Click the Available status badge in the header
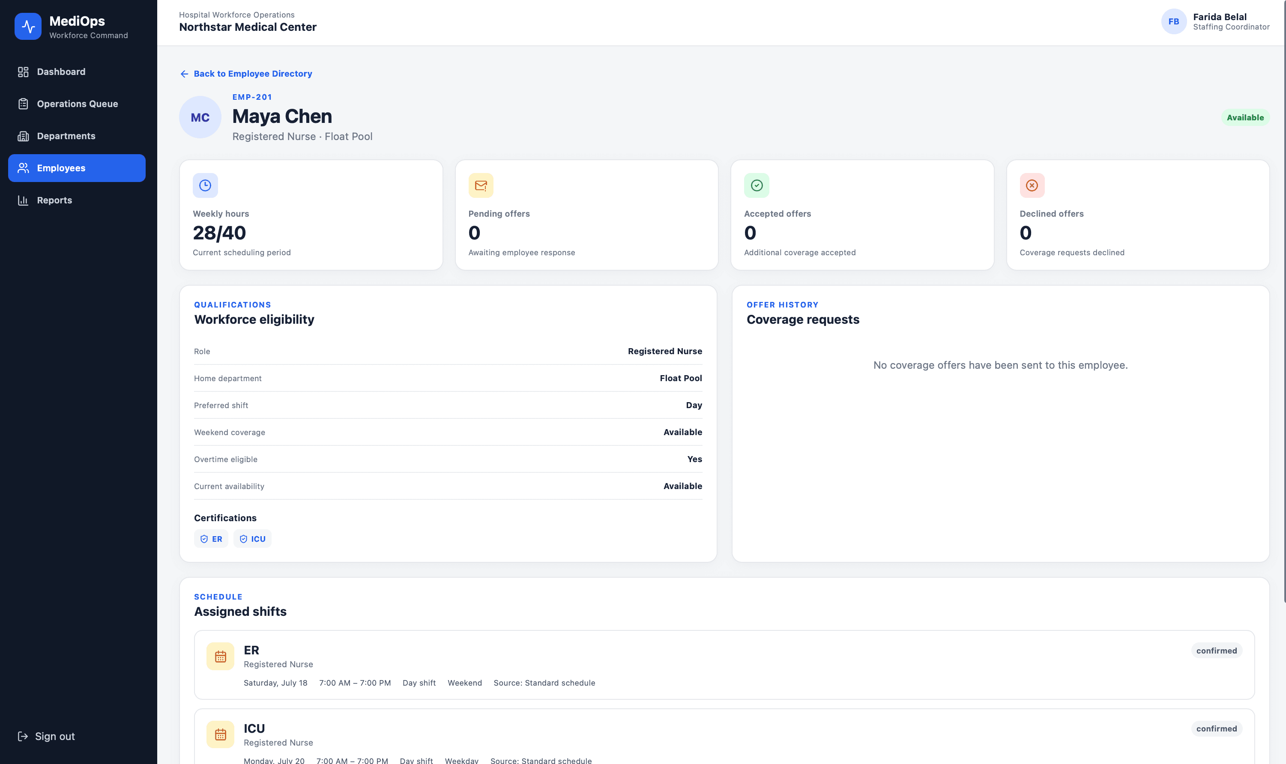1286x764 pixels. 1245,117
